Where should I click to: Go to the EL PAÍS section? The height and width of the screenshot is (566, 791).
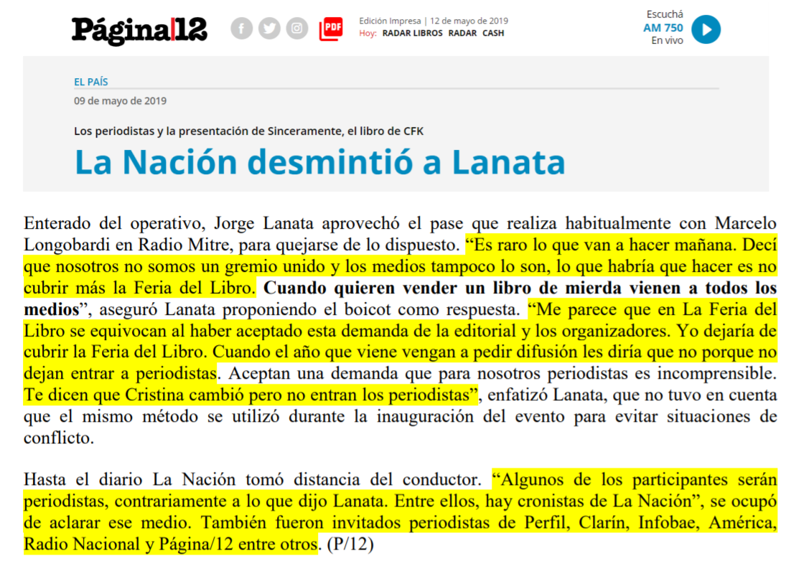point(91,82)
